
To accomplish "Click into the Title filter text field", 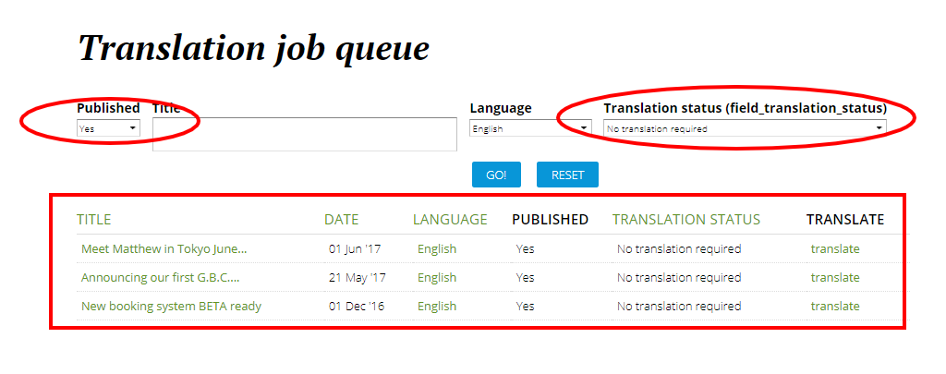I will (x=305, y=134).
